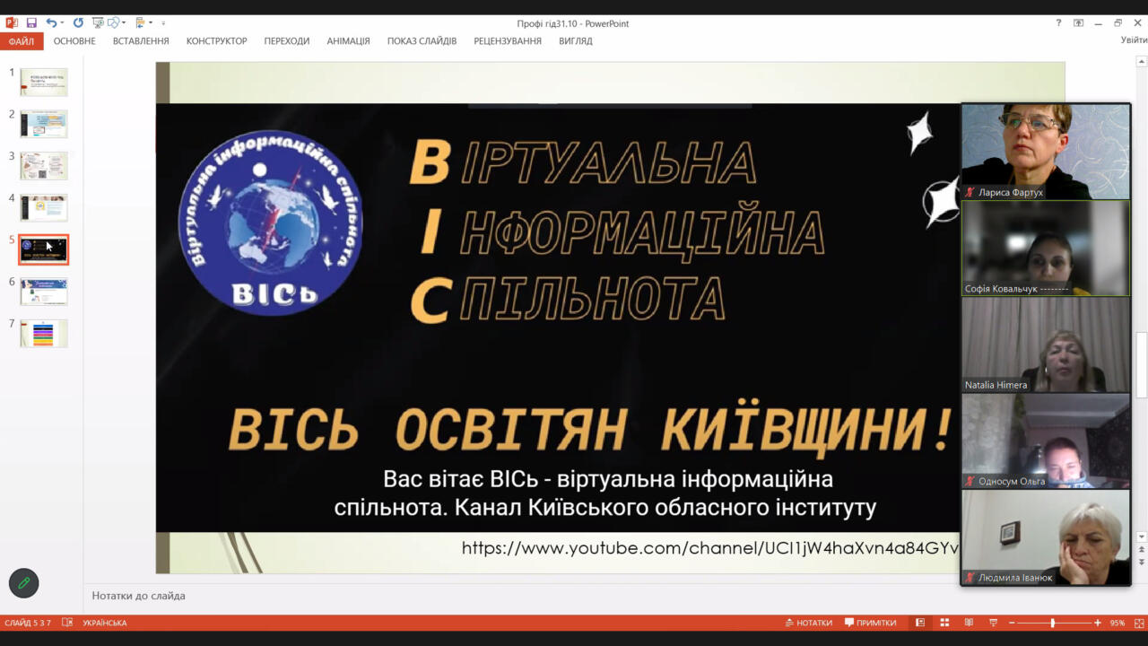Viewport: 1148px width, 646px height.
Task: Open the shapes dropdown arrow in Quick Access
Action: click(126, 23)
